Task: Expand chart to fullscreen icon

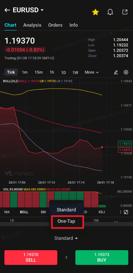Action: [x=126, y=212]
